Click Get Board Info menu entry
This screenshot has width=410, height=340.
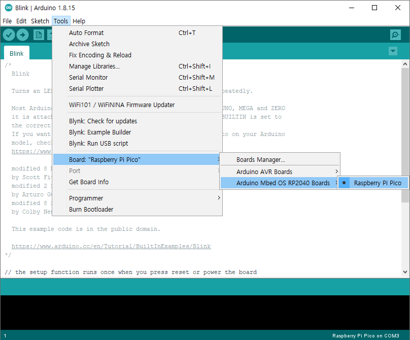click(x=138, y=182)
